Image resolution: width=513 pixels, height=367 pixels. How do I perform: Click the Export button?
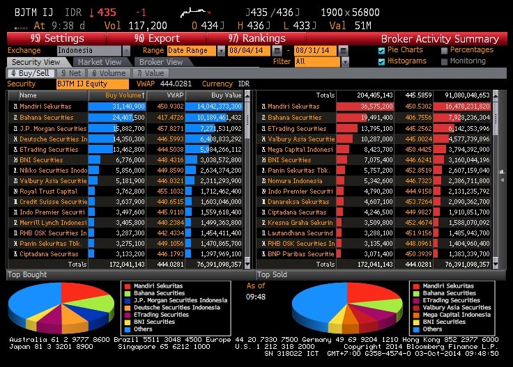click(x=156, y=38)
